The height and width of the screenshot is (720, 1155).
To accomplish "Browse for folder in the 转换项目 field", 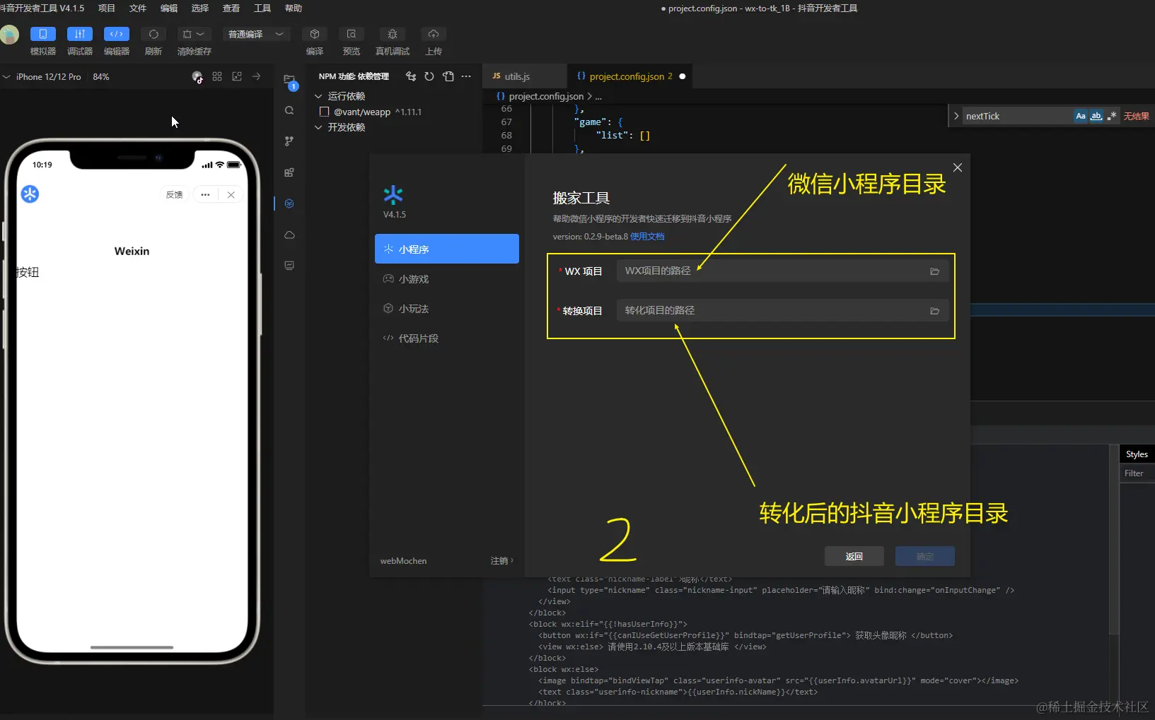I will pos(934,311).
